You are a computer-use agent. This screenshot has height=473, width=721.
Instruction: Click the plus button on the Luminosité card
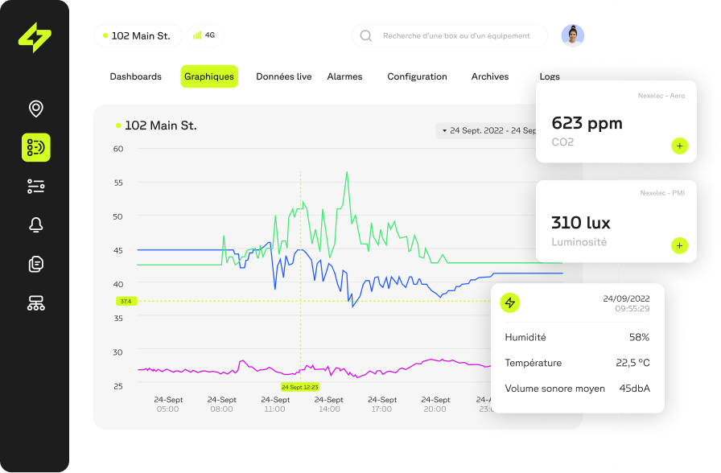[679, 245]
